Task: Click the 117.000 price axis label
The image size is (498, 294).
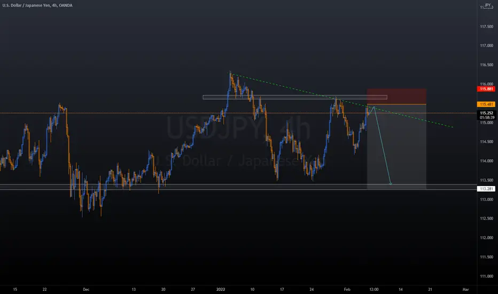Action: tap(486, 46)
